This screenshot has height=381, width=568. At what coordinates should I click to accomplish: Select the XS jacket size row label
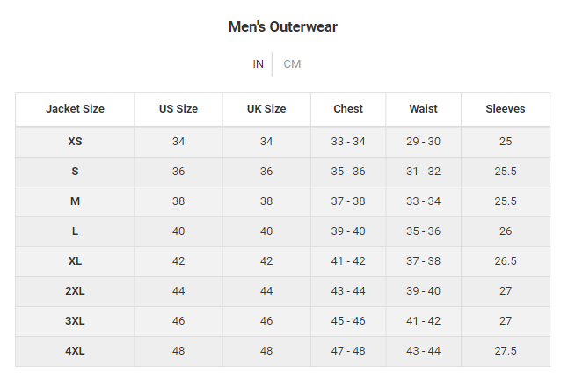click(x=75, y=142)
